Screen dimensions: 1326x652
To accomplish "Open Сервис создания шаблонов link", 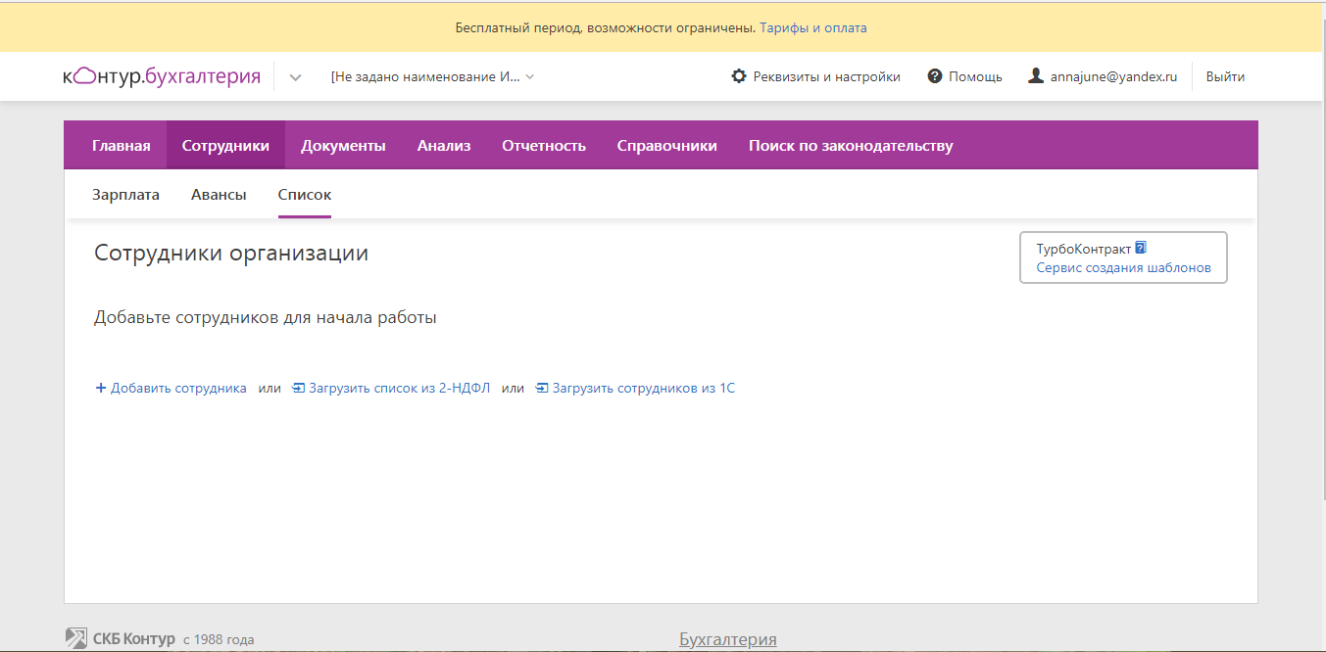I will [1123, 267].
